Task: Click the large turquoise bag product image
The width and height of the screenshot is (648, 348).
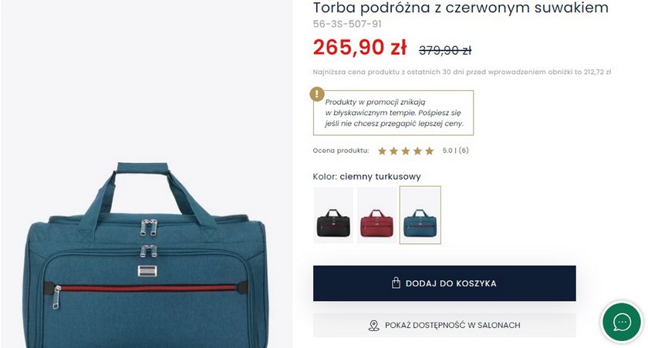Action: click(147, 254)
